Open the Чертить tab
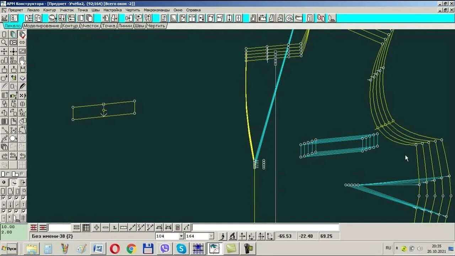This screenshot has height=256, width=455. pyautogui.click(x=156, y=26)
